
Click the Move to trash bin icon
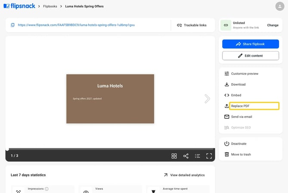tap(226, 154)
